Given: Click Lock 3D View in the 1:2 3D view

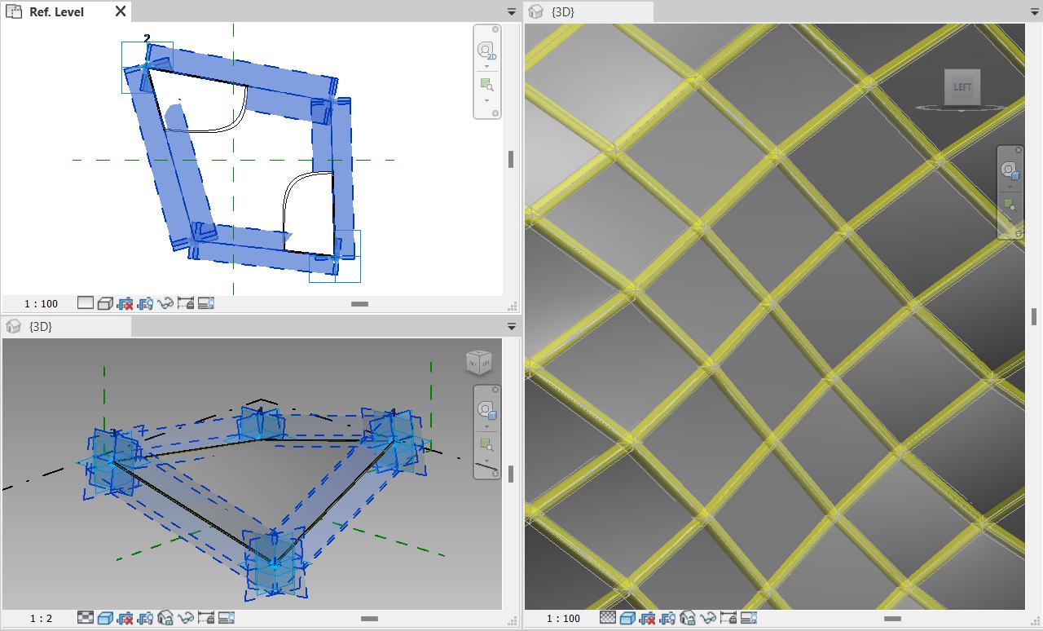Looking at the screenshot, I should (x=165, y=618).
